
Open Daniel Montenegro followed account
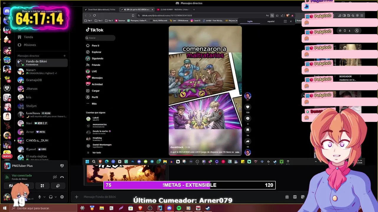(x=102, y=146)
